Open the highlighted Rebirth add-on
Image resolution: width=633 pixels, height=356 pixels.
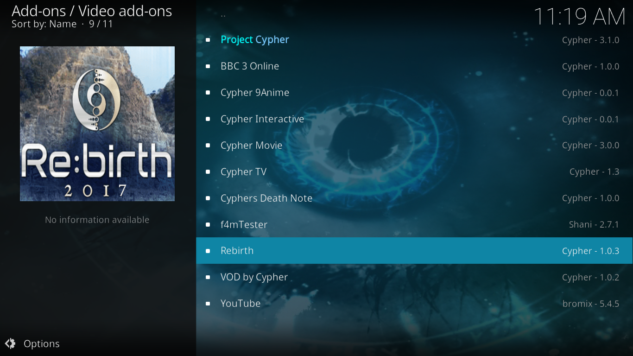[414, 251]
